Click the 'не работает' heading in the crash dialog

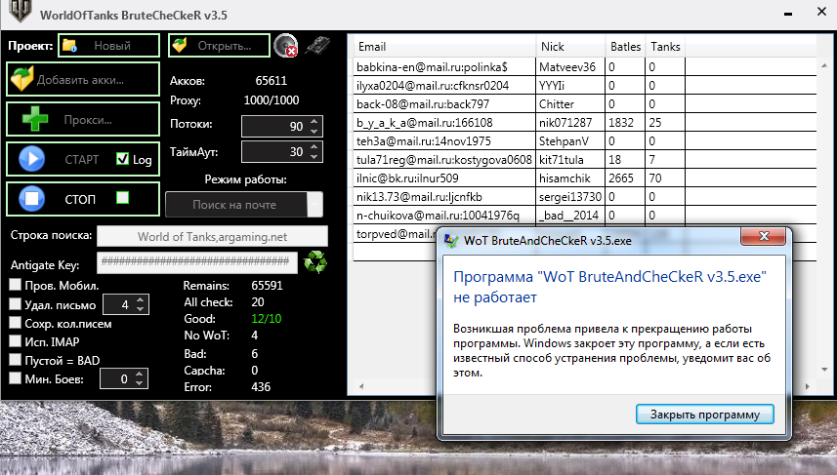click(495, 297)
